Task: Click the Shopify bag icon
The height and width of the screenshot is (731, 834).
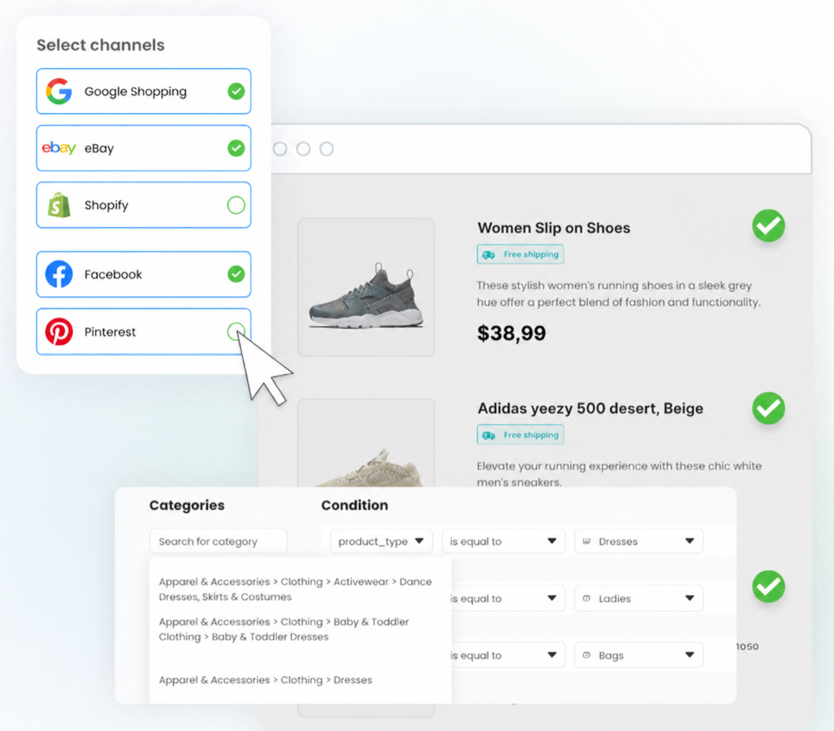Action: coord(59,205)
